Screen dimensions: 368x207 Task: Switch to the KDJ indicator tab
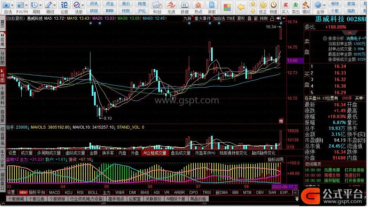tap(68, 193)
